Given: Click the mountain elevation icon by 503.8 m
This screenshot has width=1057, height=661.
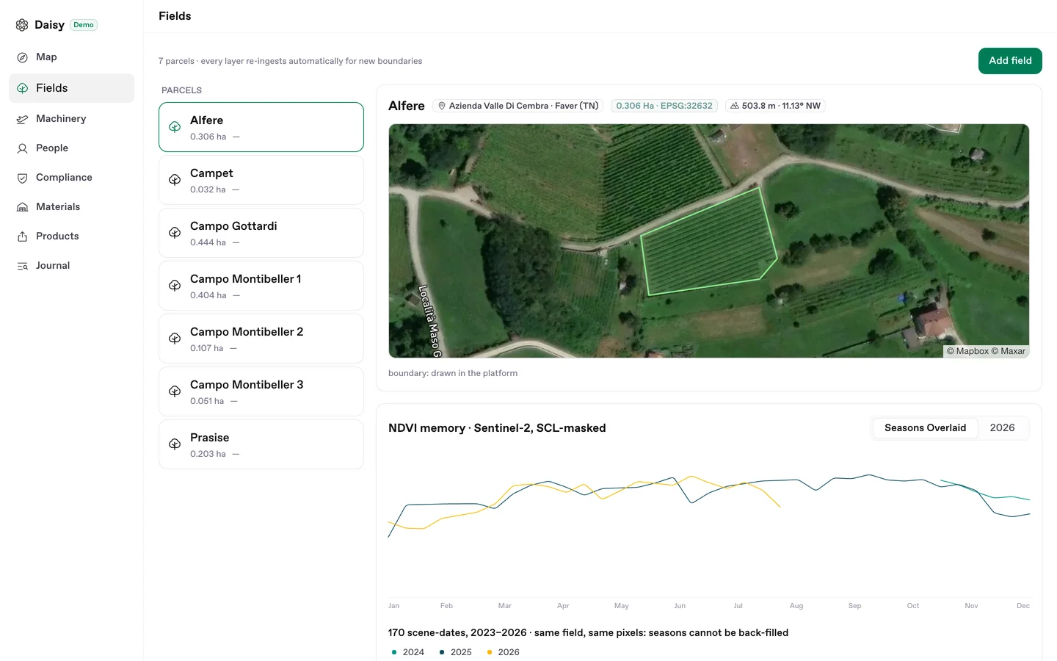Looking at the screenshot, I should pos(735,106).
